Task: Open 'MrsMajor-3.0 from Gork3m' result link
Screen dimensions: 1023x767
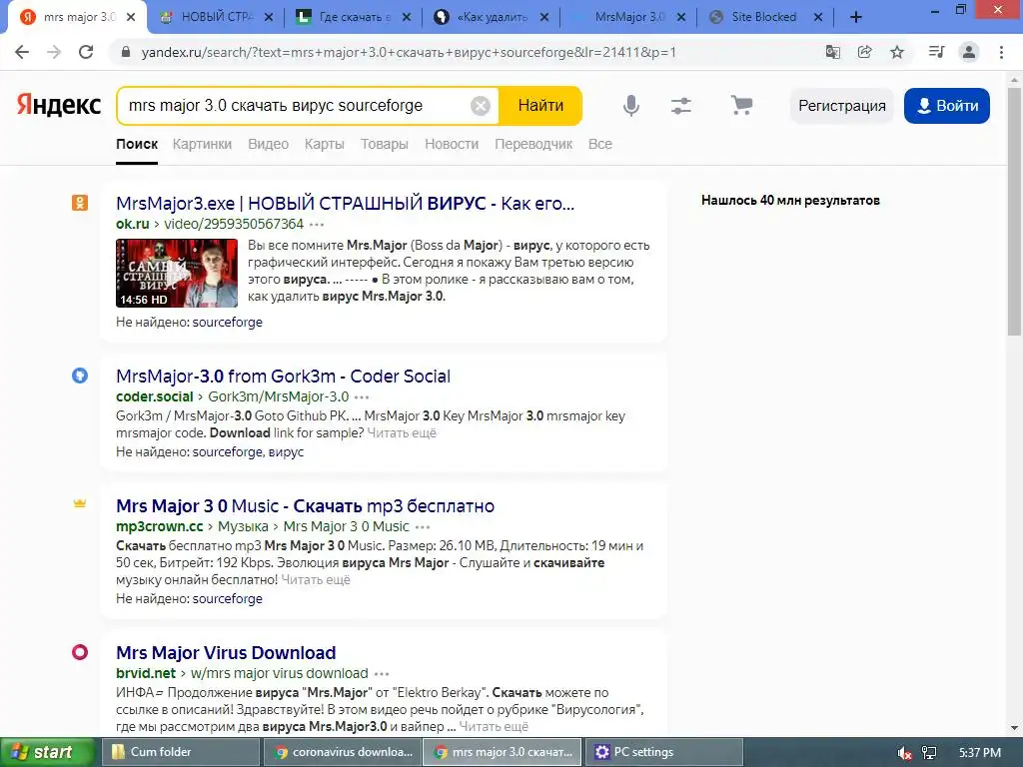Action: point(283,377)
